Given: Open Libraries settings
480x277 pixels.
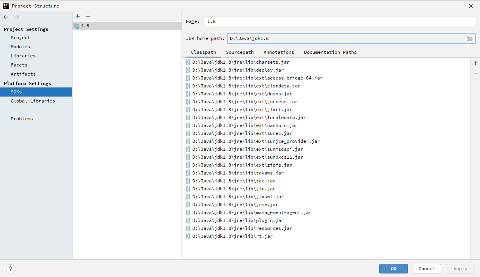Looking at the screenshot, I should (23, 56).
